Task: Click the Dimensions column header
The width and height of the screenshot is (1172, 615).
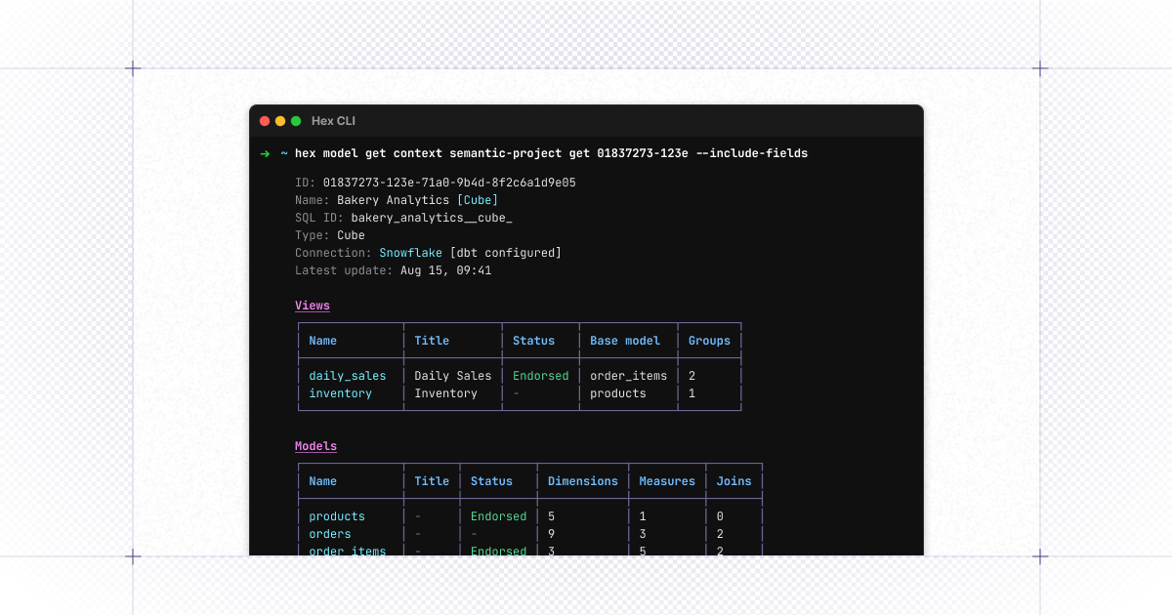Action: coord(583,481)
